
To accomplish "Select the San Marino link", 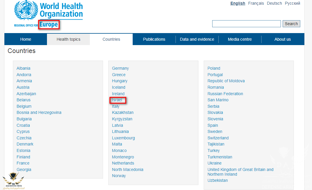I will point(218,100).
